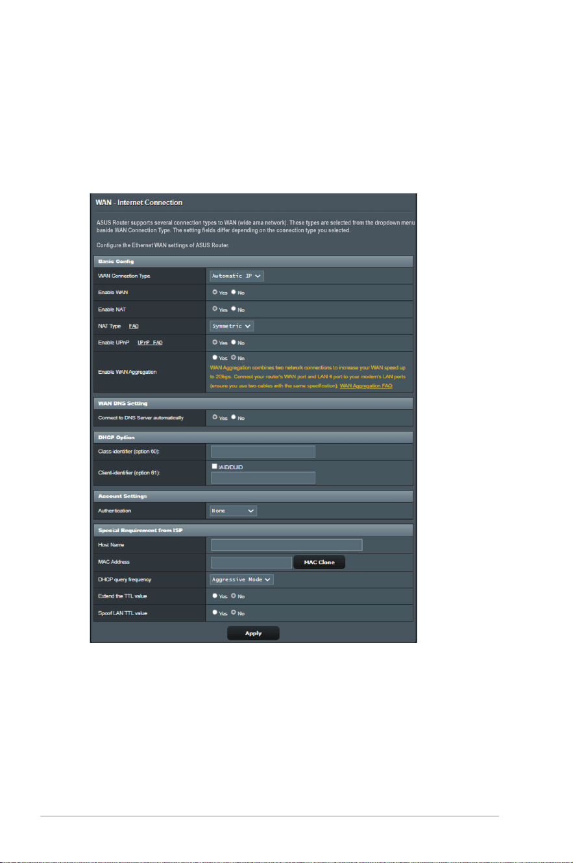573x863 pixels.
Task: Click the Basic Config section header
Action: (253, 261)
